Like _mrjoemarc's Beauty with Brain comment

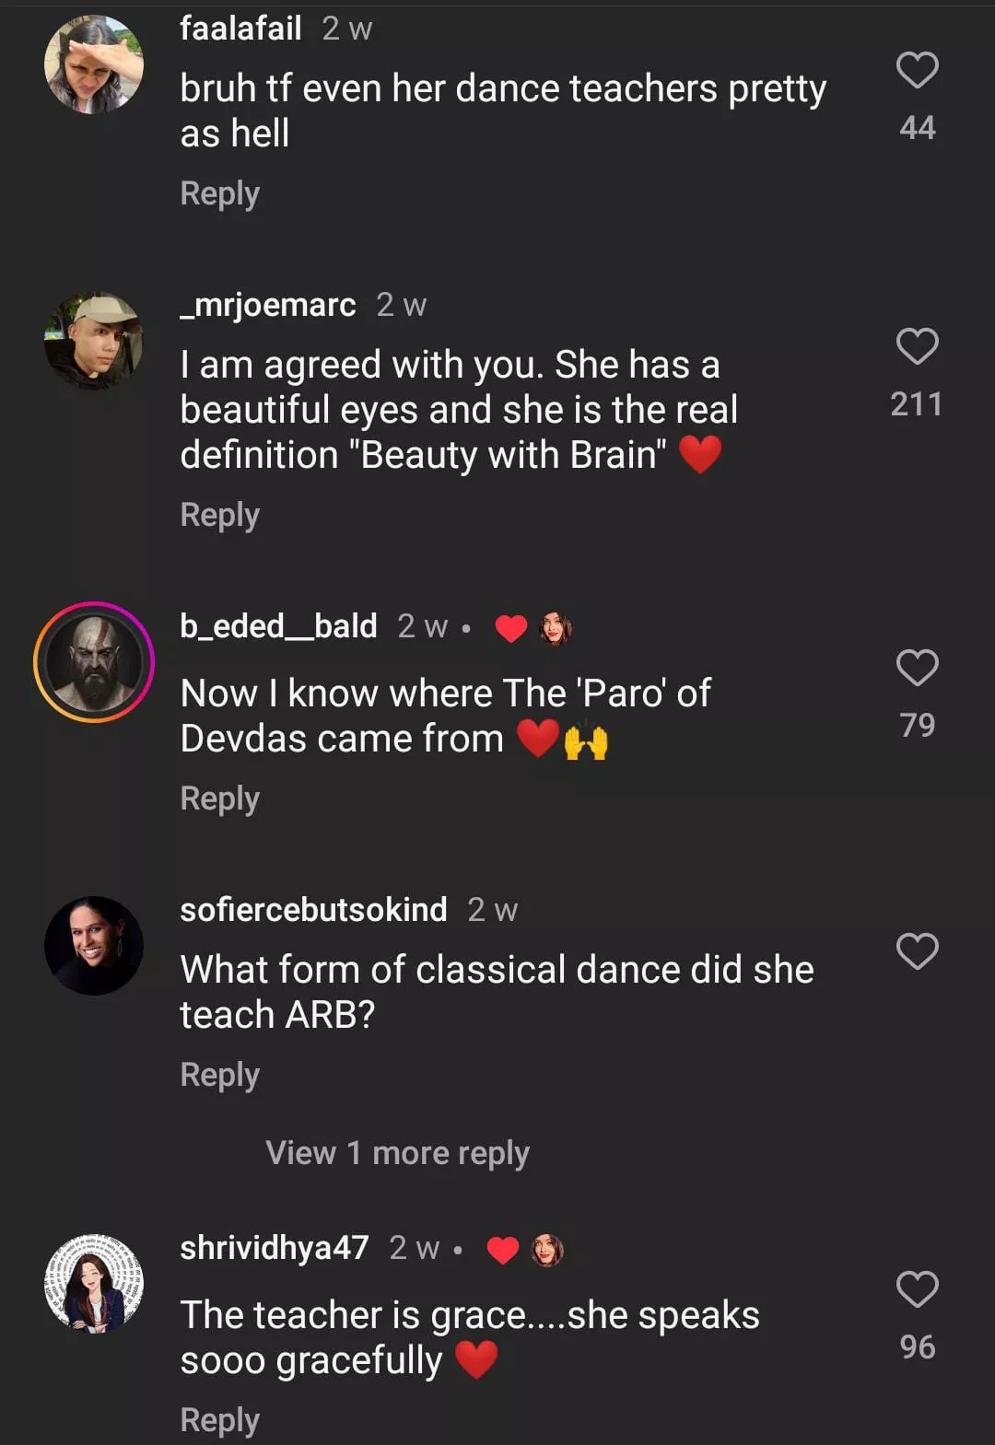(917, 347)
